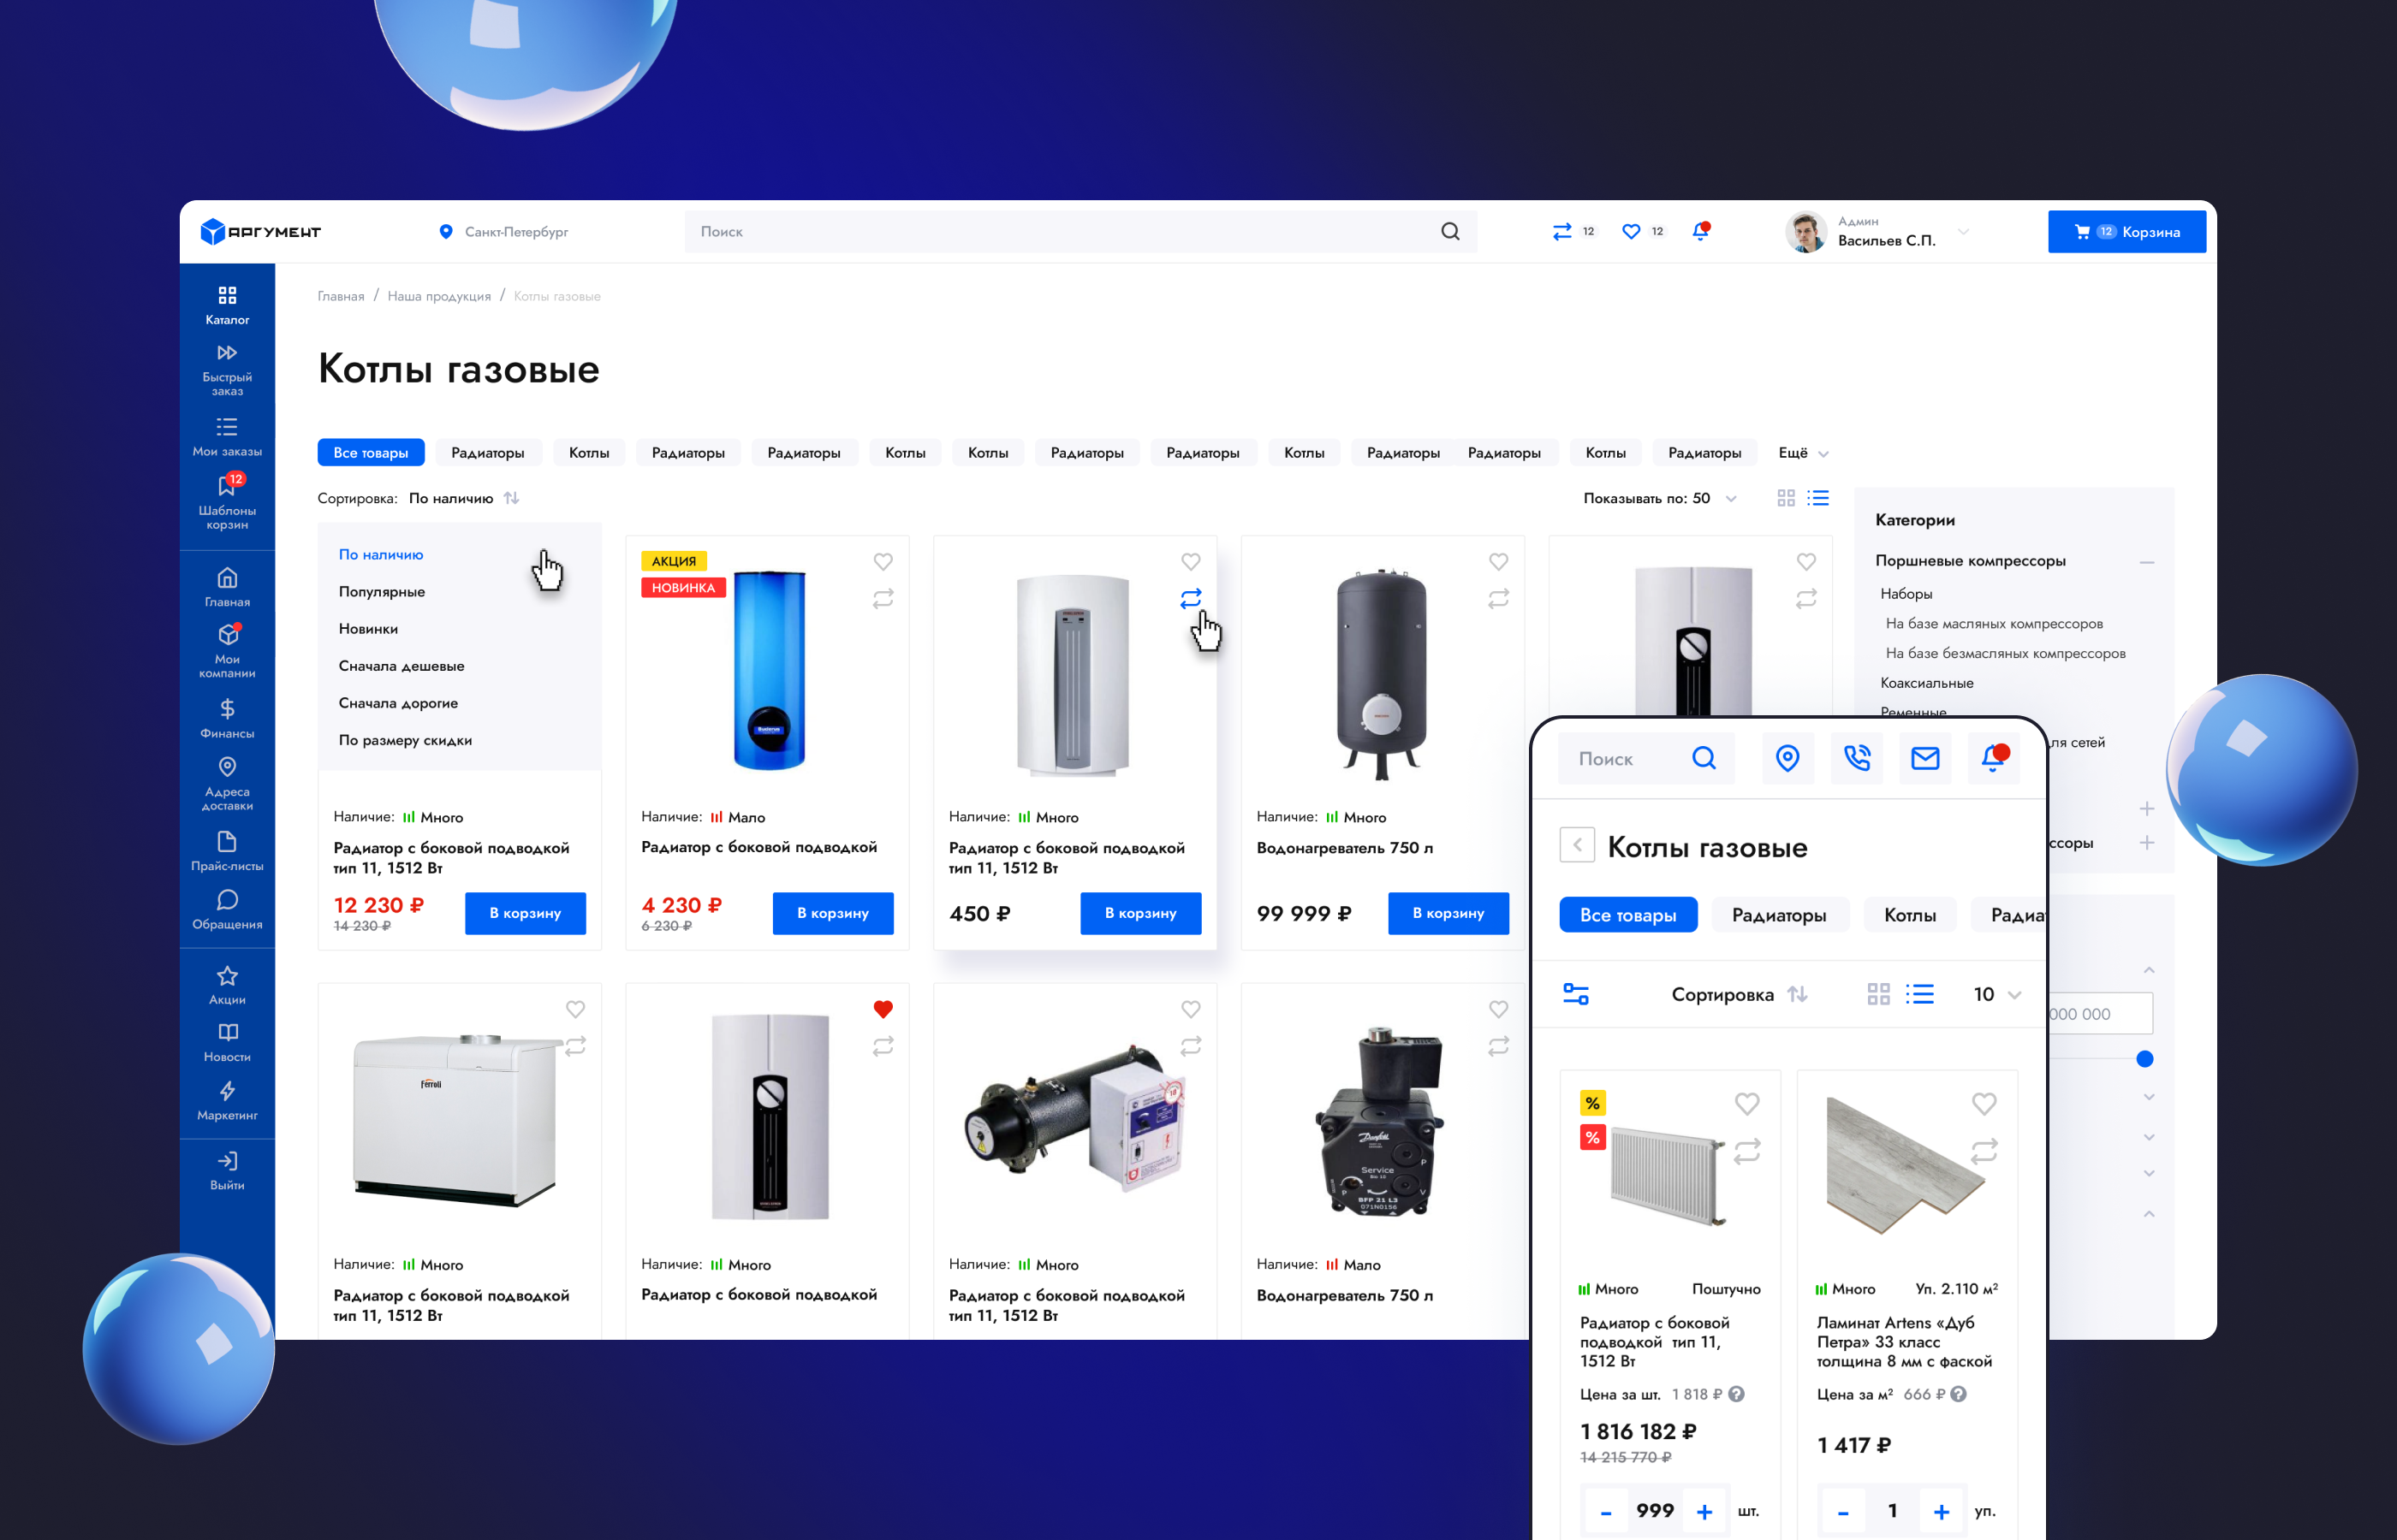Image resolution: width=2397 pixels, height=1540 pixels.
Task: Click the phone call icon in mobile view
Action: point(1857,758)
